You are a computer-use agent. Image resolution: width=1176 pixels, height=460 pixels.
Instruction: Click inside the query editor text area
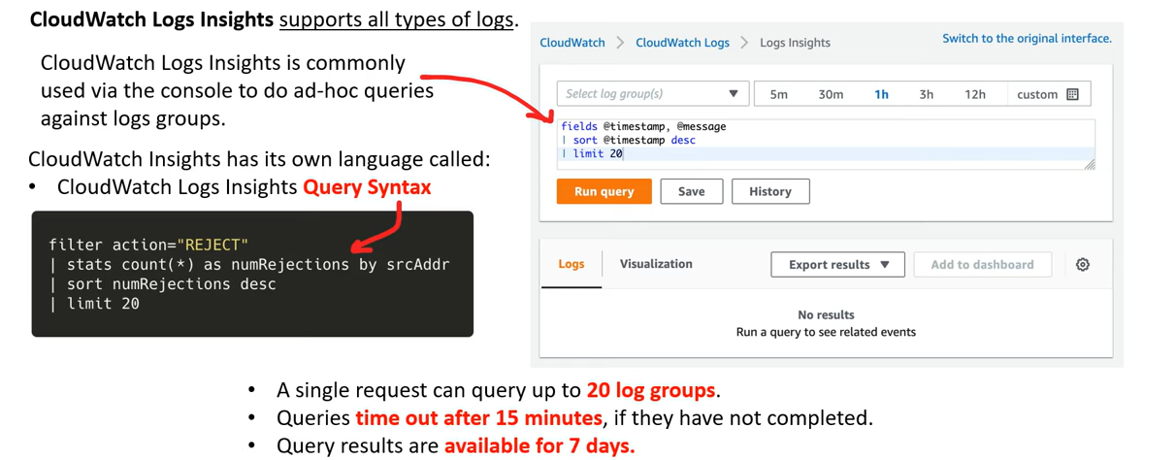827,145
